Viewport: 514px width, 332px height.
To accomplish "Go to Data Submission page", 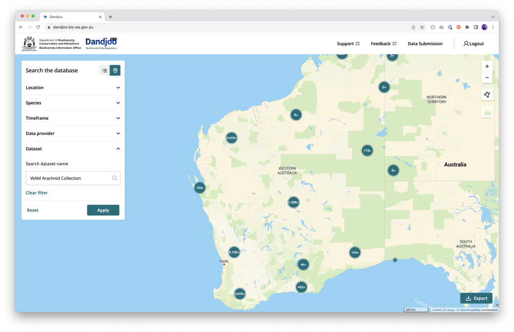I will pos(425,44).
